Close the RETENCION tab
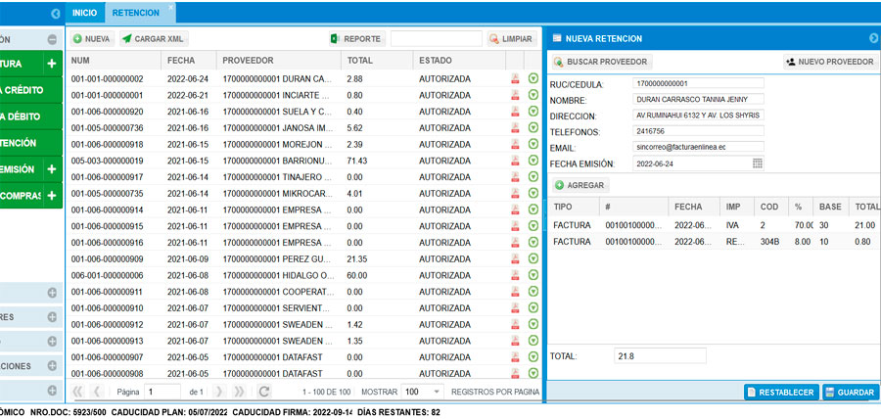The width and height of the screenshot is (881, 419). (171, 7)
